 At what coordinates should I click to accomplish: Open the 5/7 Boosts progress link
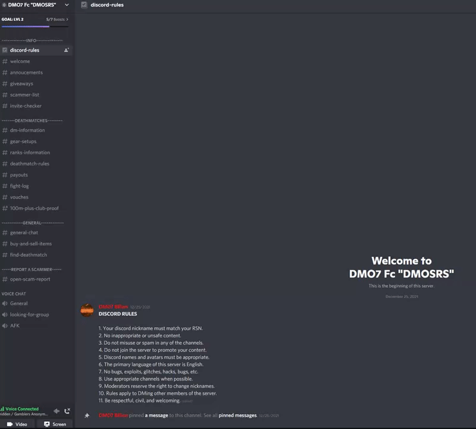tap(57, 19)
